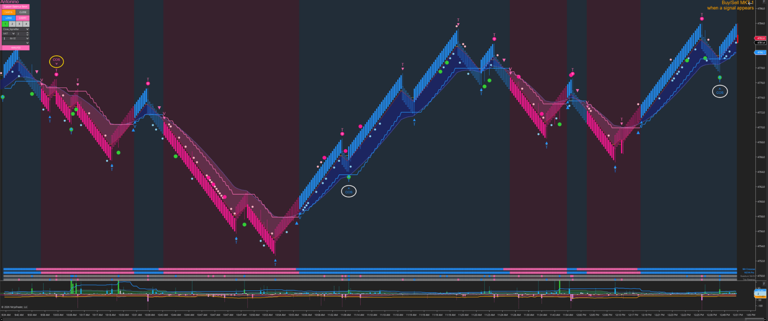The width and height of the screenshot is (768, 321).
Task: Open the empty dropdown above ANALYZE
Action: point(16,43)
